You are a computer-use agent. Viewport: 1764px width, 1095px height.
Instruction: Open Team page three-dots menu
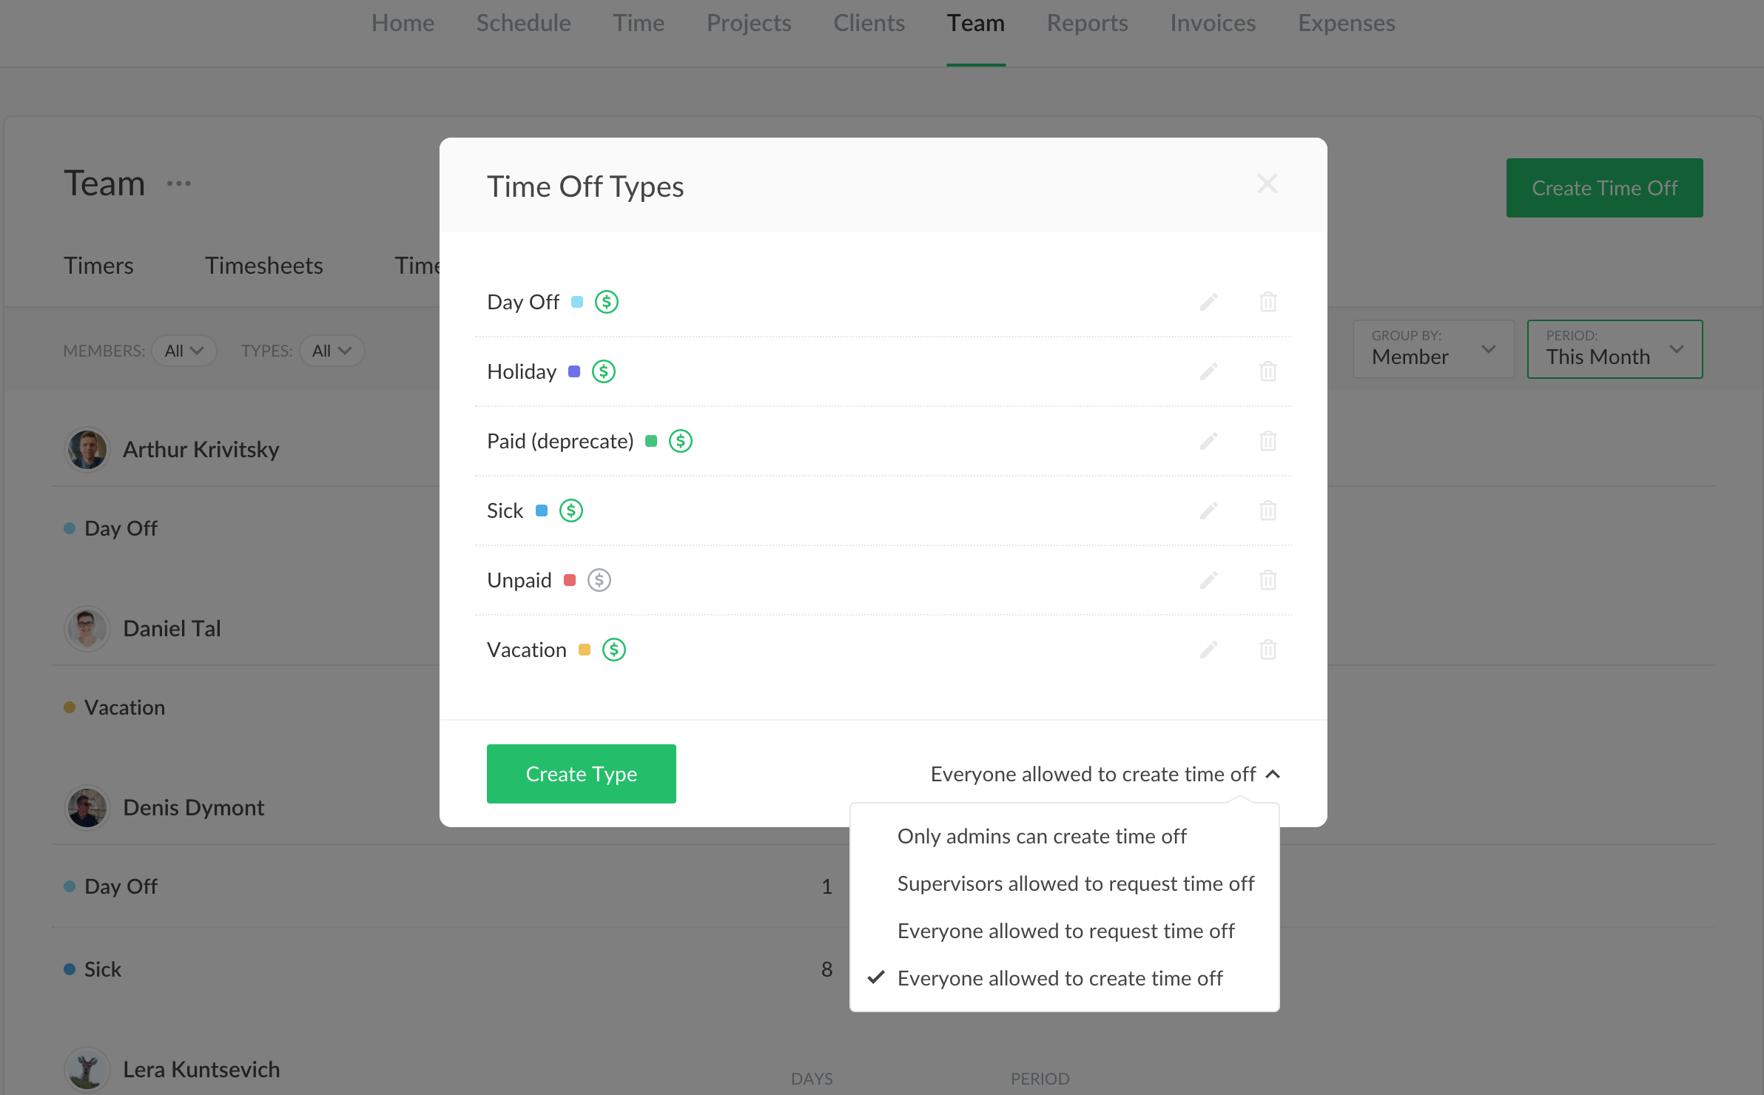click(179, 183)
